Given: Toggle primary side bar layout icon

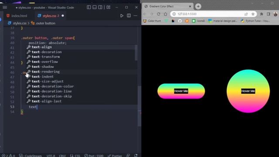Looking at the screenshot, I should pyautogui.click(x=88, y=7).
